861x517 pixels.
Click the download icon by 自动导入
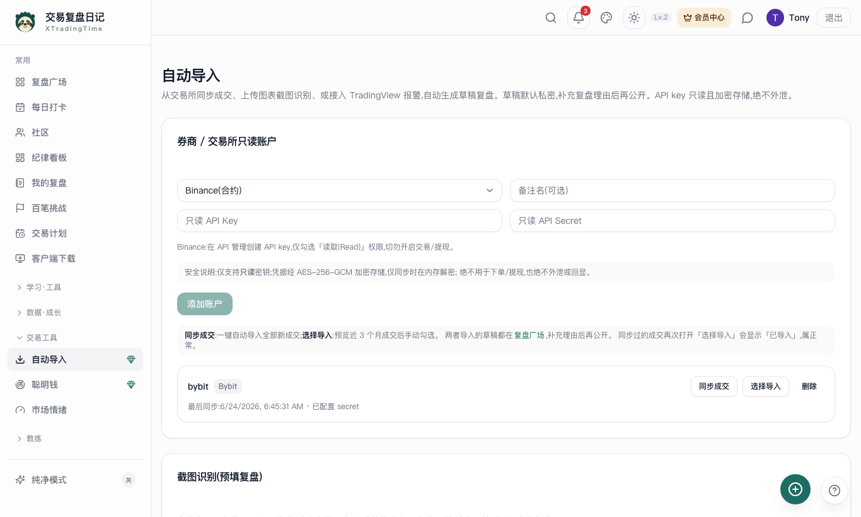(20, 359)
